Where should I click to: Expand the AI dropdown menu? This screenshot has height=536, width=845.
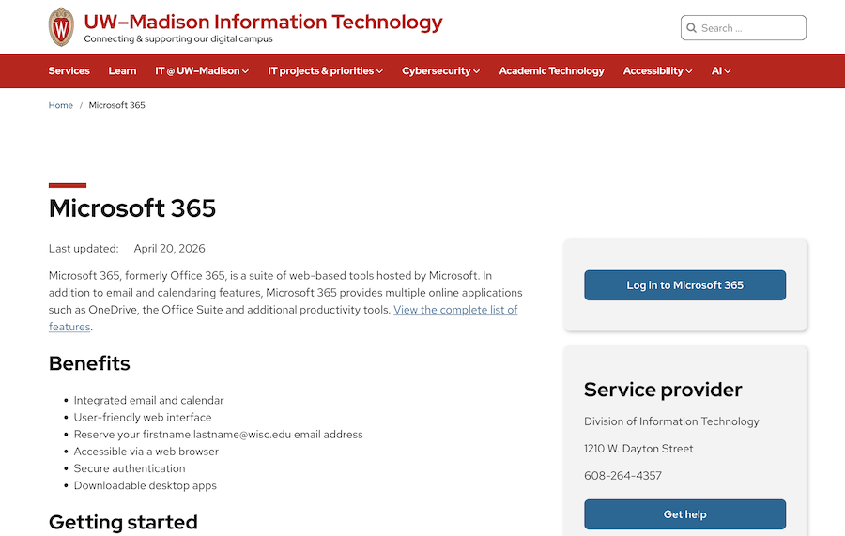pos(721,71)
